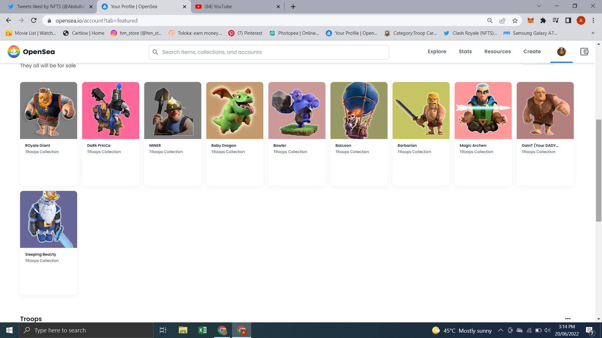
Task: Click the OpenSea search field
Action: 269,52
